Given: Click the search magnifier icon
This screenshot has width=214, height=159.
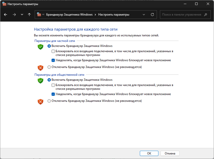Looking at the screenshot, I should (206, 15).
